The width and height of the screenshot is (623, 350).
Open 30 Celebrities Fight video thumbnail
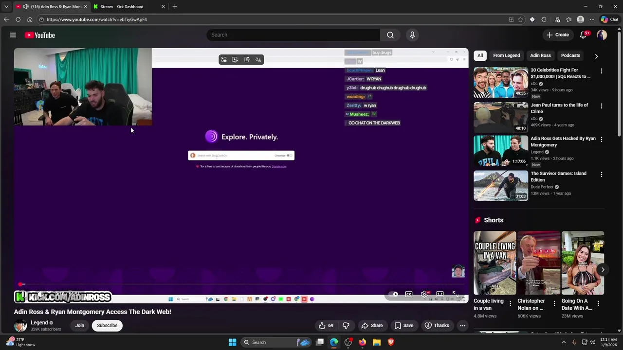(501, 83)
